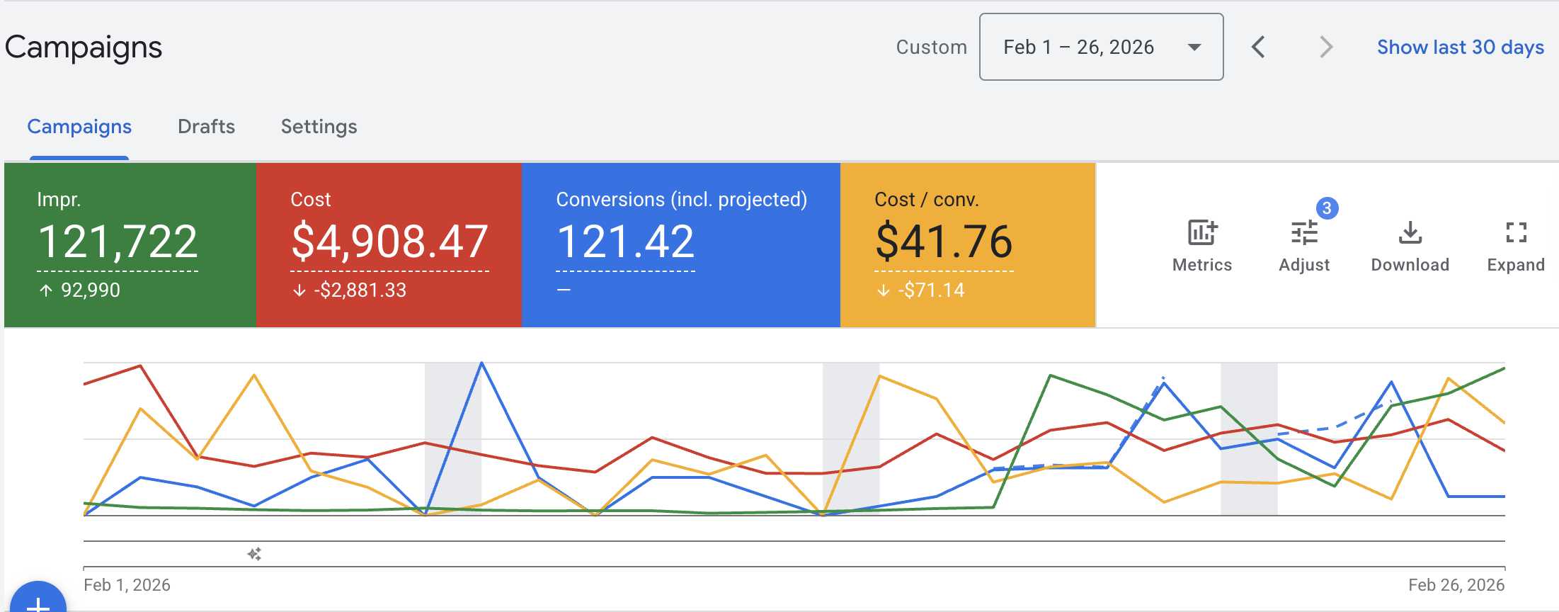Open the Feb 1 – 26, 2026 date dropdown
The height and width of the screenshot is (612, 1559).
[x=1101, y=47]
